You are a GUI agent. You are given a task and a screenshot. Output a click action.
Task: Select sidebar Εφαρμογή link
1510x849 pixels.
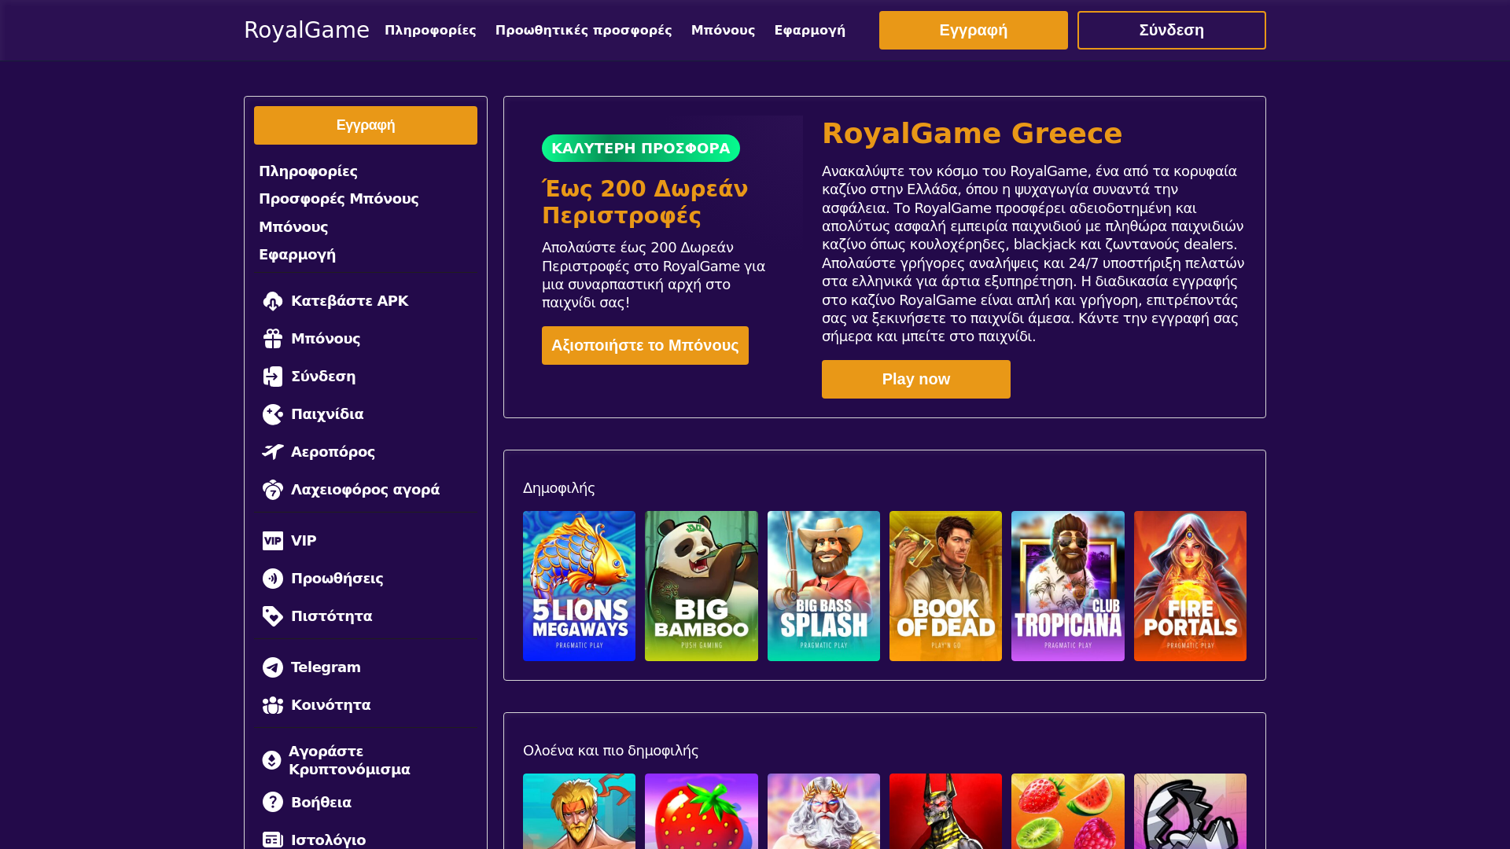pos(297,255)
